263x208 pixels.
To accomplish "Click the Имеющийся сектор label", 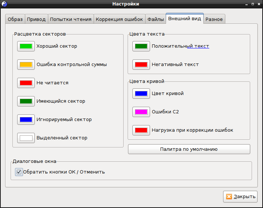I will point(61,101).
